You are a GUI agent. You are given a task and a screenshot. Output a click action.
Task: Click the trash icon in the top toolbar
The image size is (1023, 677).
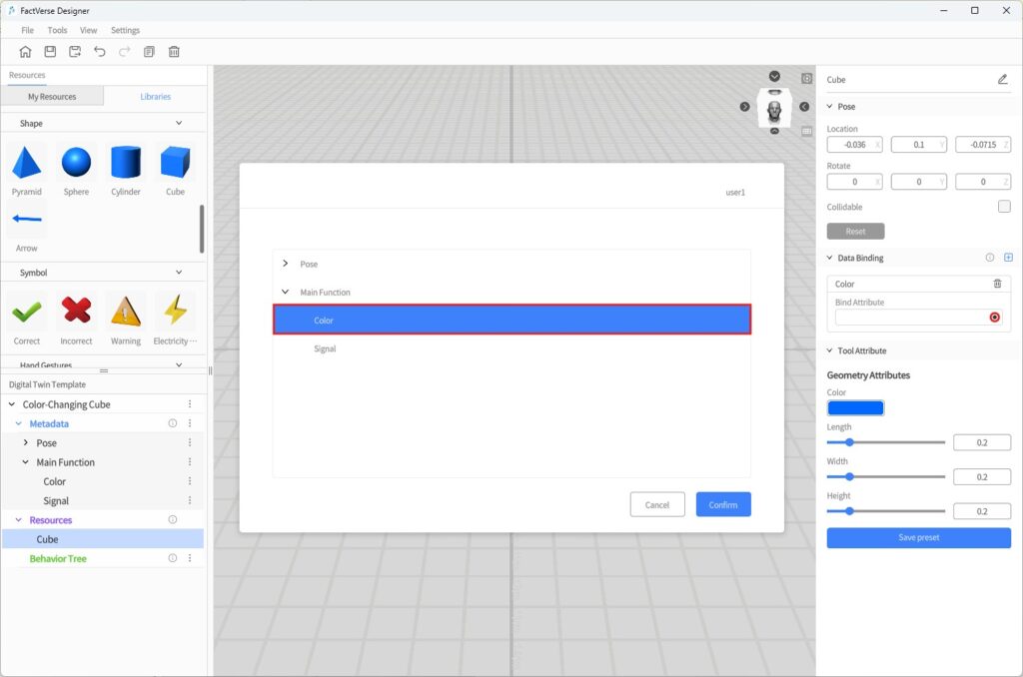(175, 51)
